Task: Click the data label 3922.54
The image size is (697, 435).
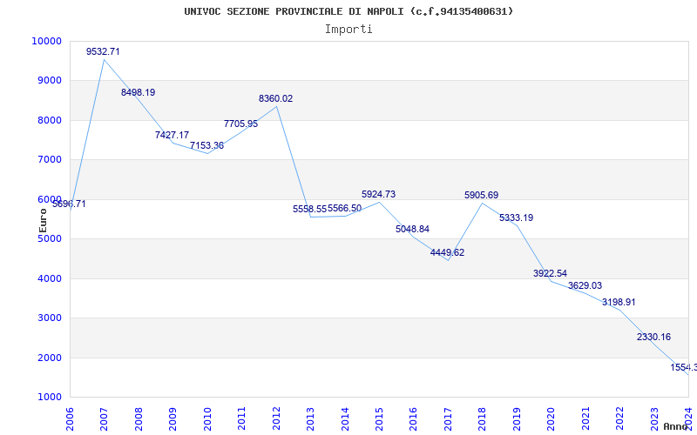Action: tap(551, 273)
